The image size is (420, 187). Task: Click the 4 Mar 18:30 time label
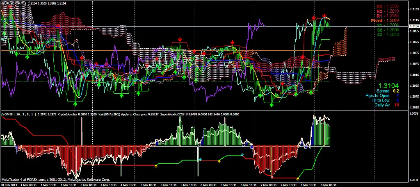(128, 185)
